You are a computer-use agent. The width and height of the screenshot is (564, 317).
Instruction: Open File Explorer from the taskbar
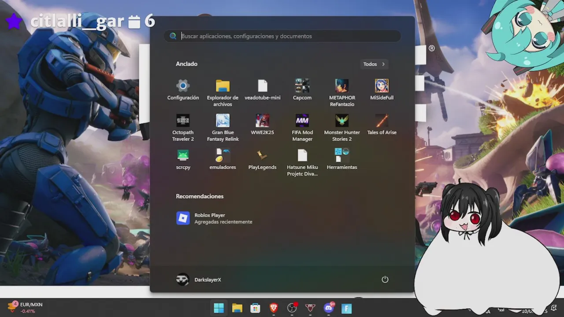click(x=237, y=308)
